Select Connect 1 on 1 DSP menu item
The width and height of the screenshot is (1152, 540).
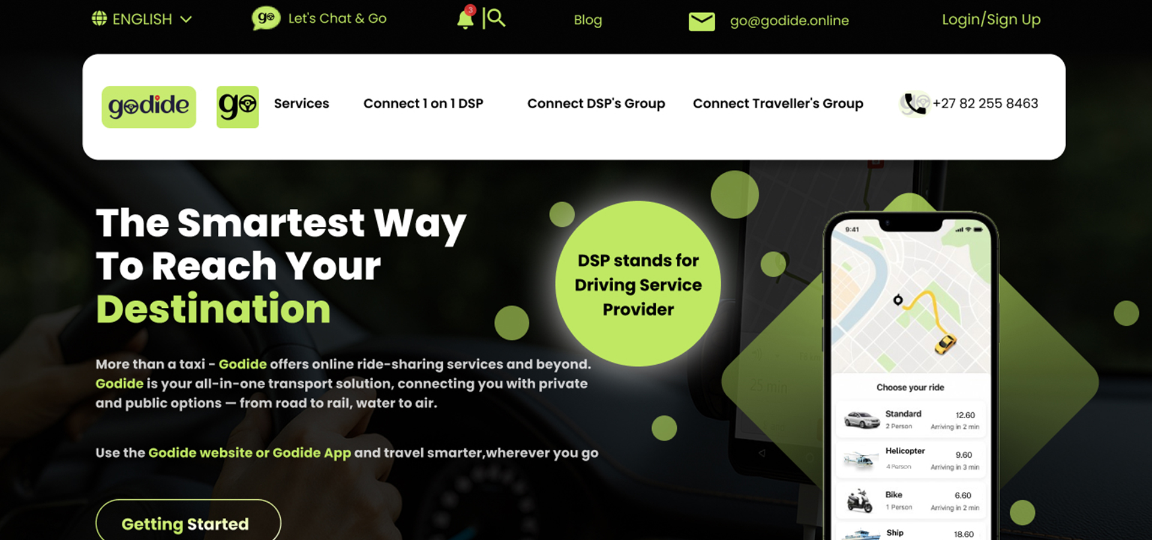[423, 103]
